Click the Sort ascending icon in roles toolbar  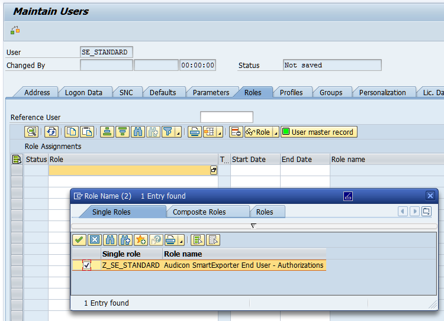[107, 132]
